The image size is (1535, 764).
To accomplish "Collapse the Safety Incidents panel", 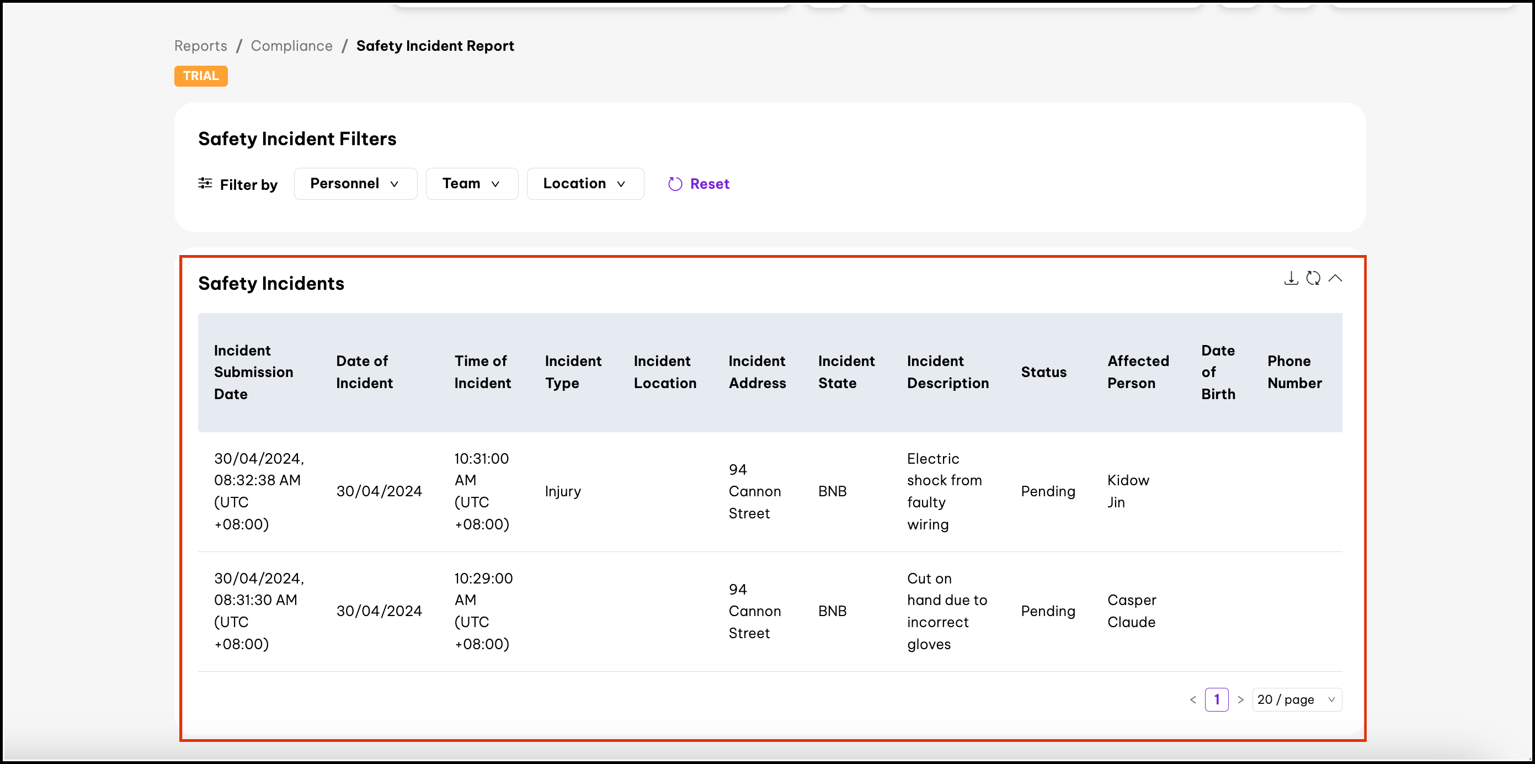I will 1335,278.
